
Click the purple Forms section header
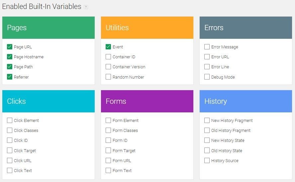coord(147,101)
